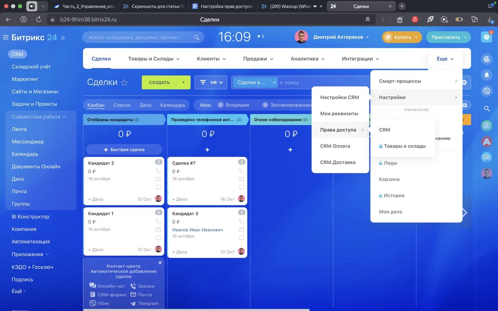Collapse Совместная работа section
Image resolution: width=498 pixels, height=311 pixels.
pos(39,117)
